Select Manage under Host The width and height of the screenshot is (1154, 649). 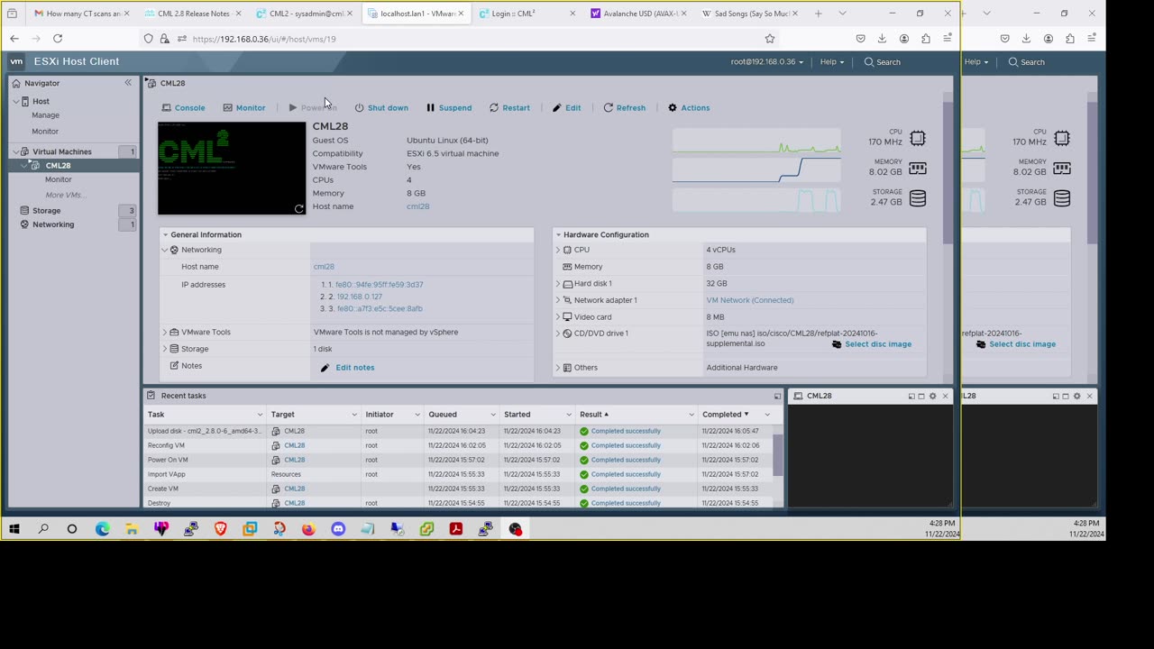pos(46,115)
